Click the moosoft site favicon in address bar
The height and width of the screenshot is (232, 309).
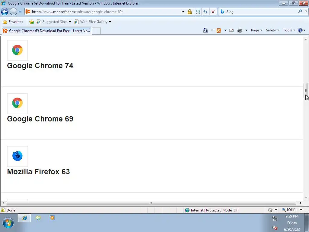coord(28,12)
